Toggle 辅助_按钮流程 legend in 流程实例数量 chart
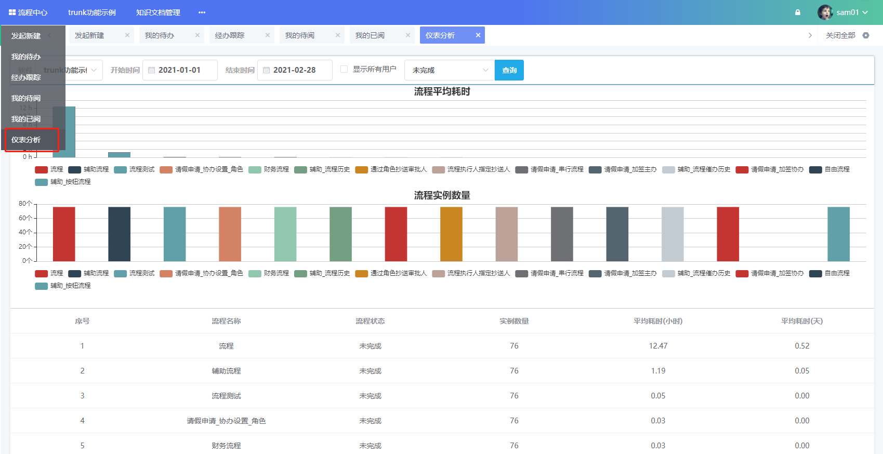883x454 pixels. (63, 286)
